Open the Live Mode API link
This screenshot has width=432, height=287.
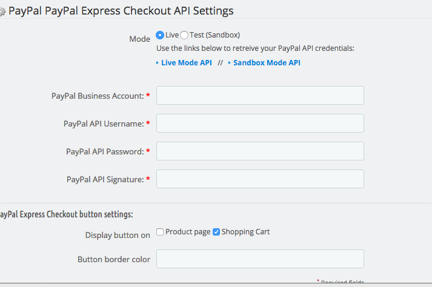click(187, 63)
